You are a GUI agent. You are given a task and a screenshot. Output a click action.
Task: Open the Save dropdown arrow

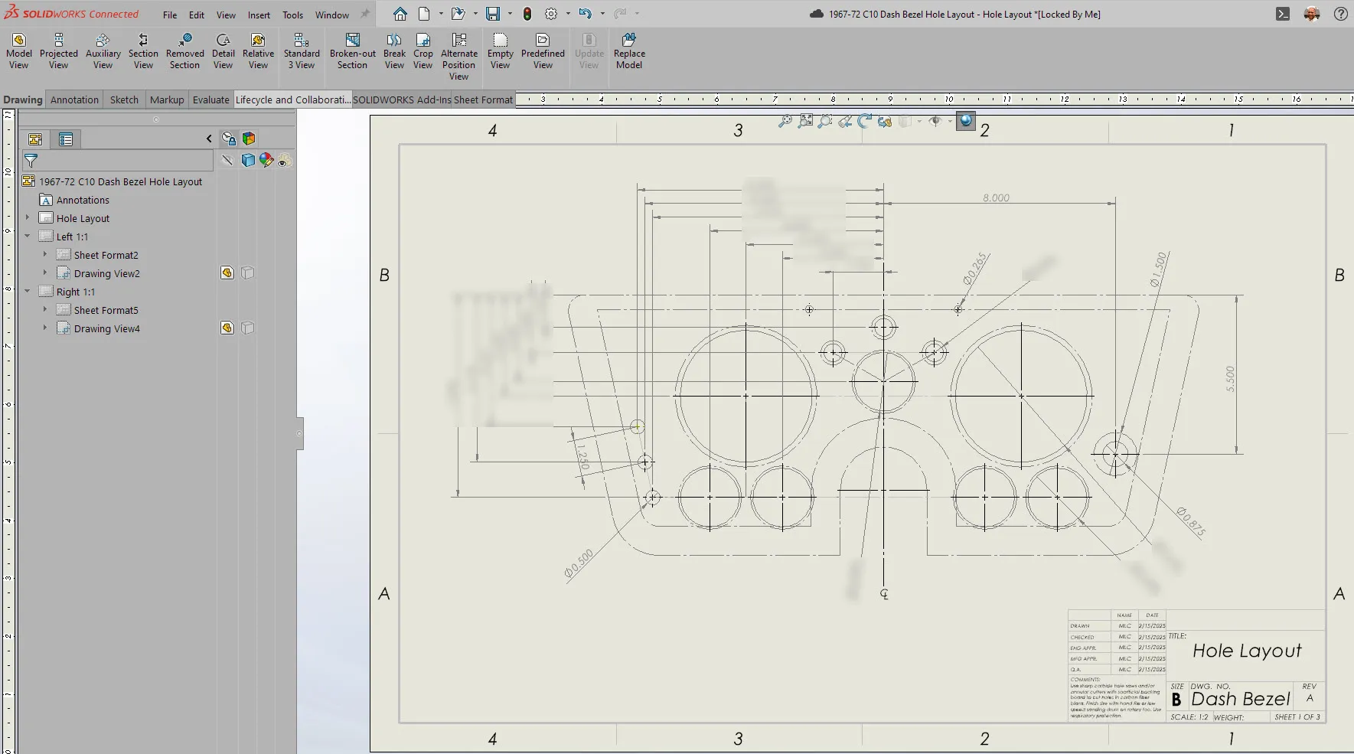(510, 14)
